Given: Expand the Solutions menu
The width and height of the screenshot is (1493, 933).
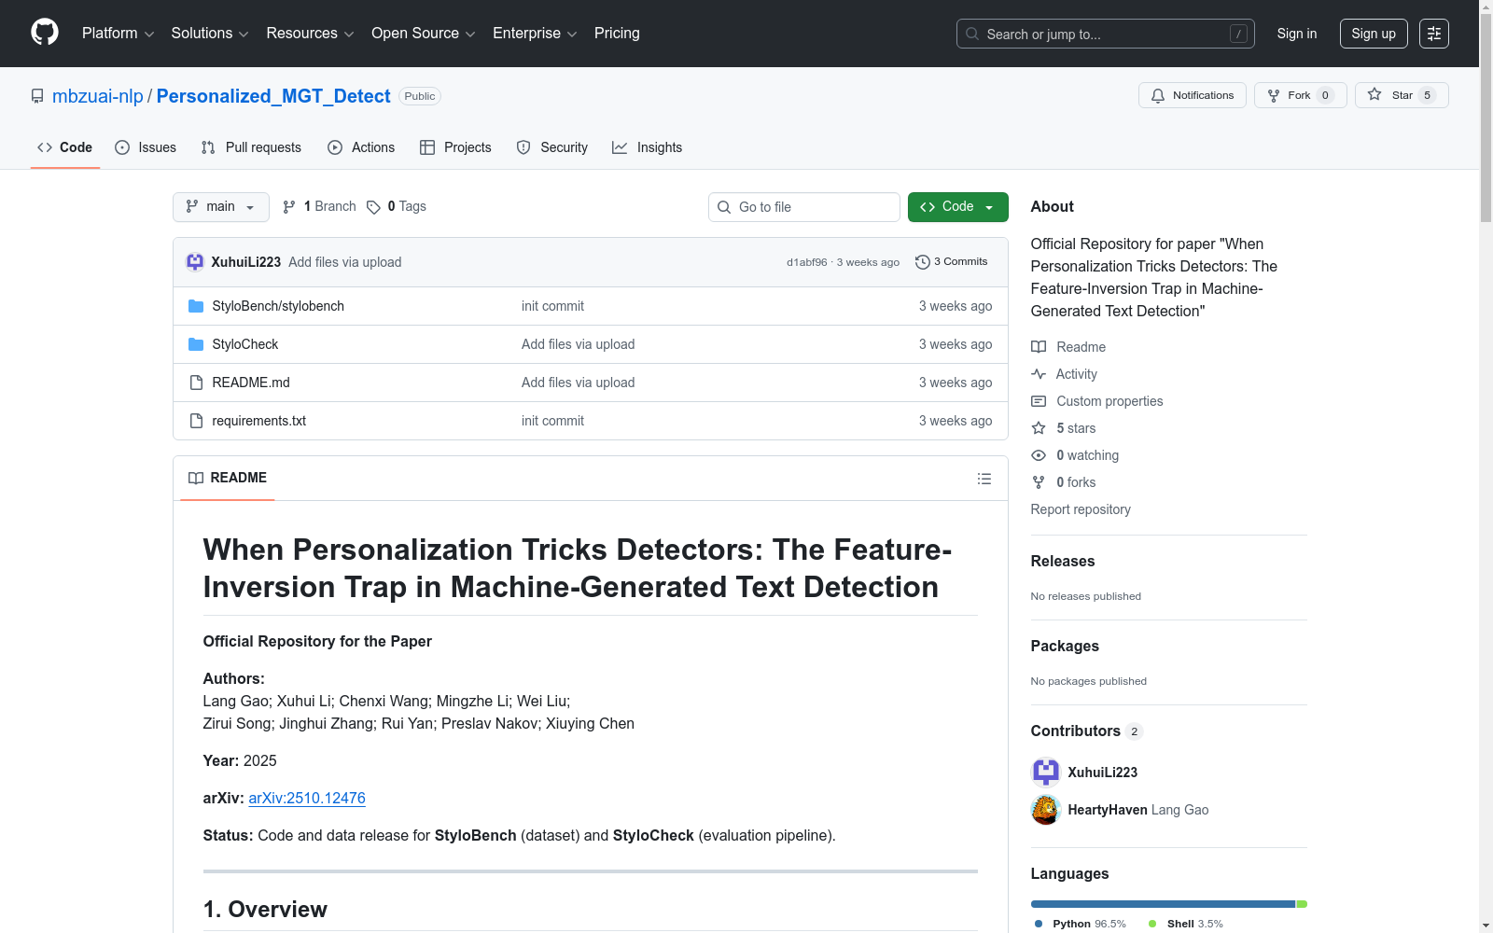Looking at the screenshot, I should point(210,34).
